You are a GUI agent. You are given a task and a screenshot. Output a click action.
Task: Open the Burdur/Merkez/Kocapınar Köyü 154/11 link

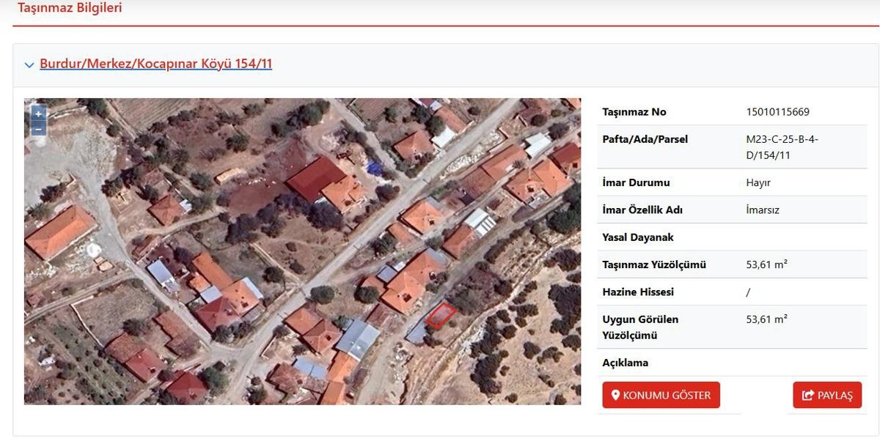click(x=155, y=64)
